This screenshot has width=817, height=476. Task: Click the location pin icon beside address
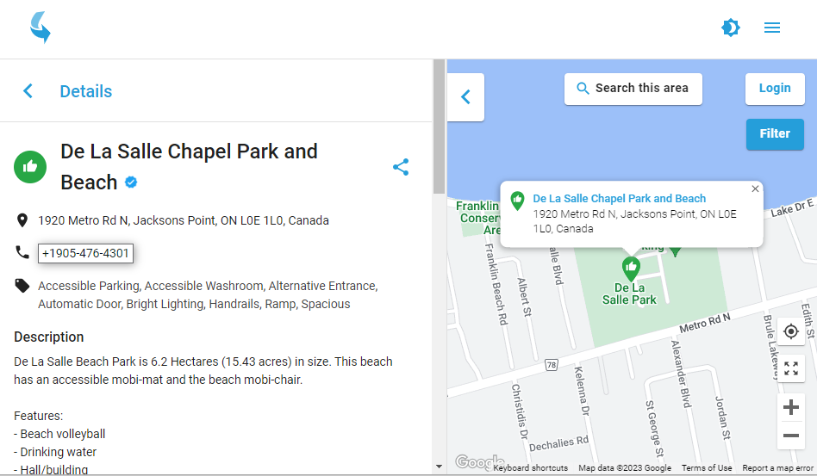coord(22,220)
